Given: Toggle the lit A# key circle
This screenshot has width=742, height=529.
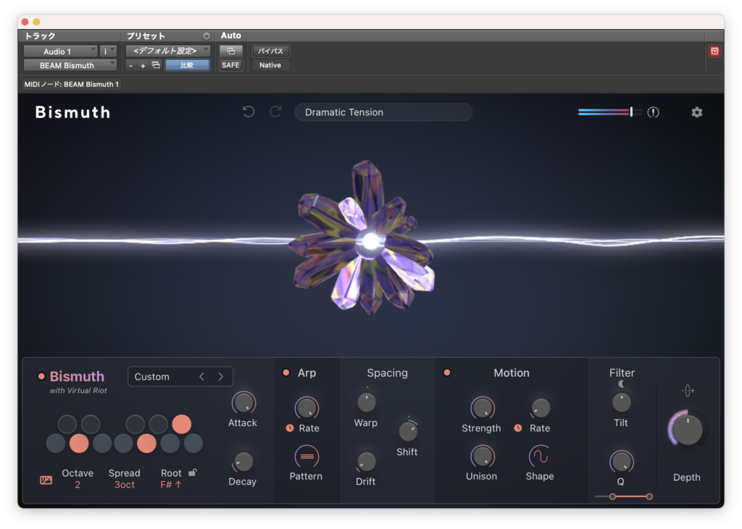Looking at the screenshot, I should 182,424.
